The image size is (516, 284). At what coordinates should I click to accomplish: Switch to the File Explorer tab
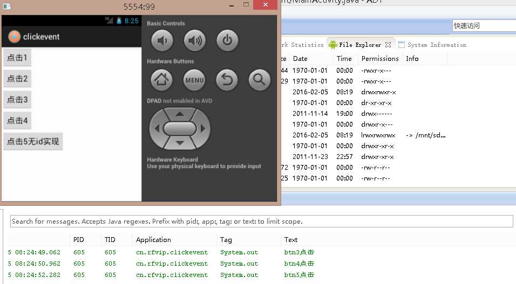click(360, 45)
